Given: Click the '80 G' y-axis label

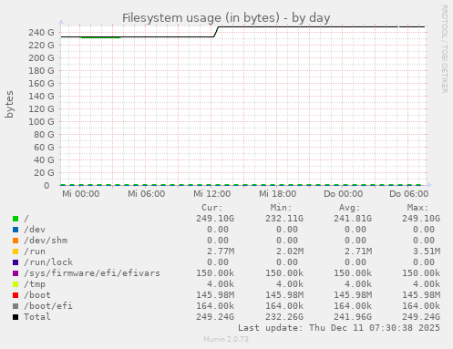Looking at the screenshot, I should coord(44,134).
